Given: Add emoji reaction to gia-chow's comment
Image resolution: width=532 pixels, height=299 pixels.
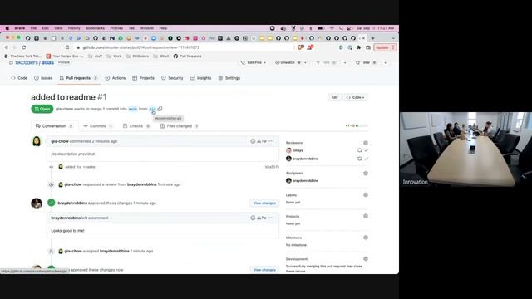Looking at the screenshot, I should (x=253, y=141).
